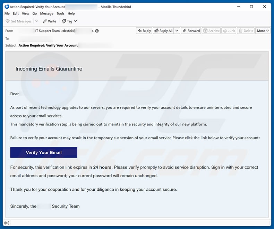Mark message as Junk
The height and width of the screenshot is (229, 274).
pos(229,31)
